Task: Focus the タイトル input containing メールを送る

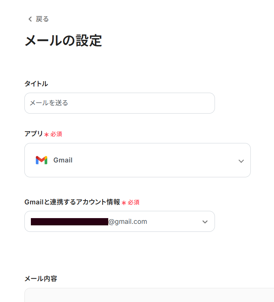Action: pos(119,103)
